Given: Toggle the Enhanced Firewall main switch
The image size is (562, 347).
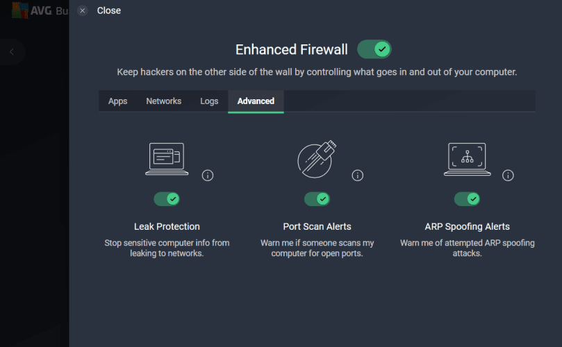Looking at the screenshot, I should coord(374,49).
